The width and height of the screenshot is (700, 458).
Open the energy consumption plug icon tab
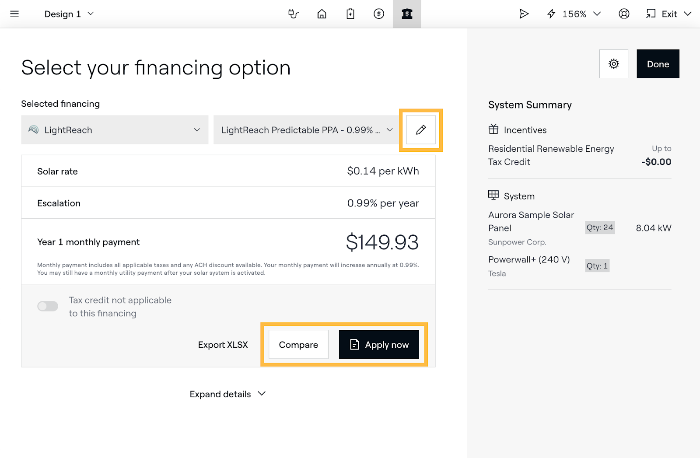pos(293,14)
